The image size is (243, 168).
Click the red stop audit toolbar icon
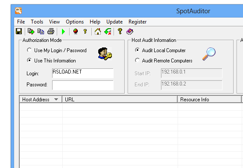[x=76, y=32]
